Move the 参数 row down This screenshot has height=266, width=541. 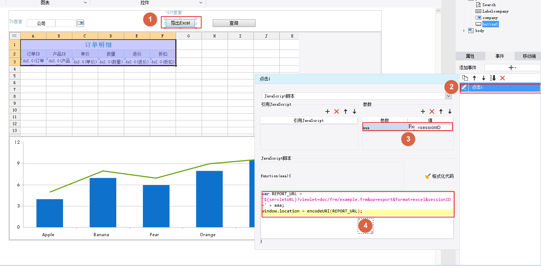point(450,112)
